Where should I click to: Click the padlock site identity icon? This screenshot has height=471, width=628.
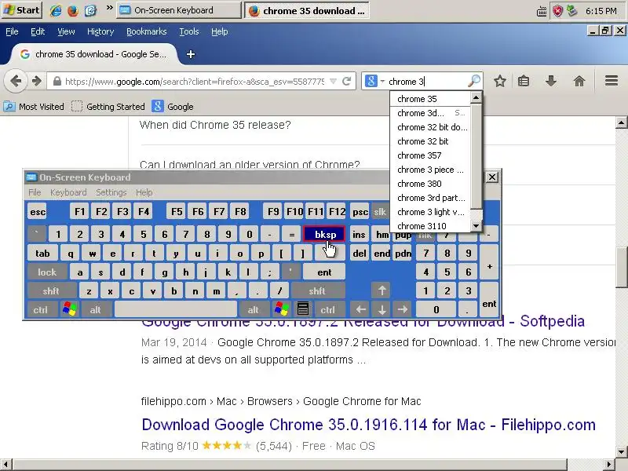click(57, 82)
